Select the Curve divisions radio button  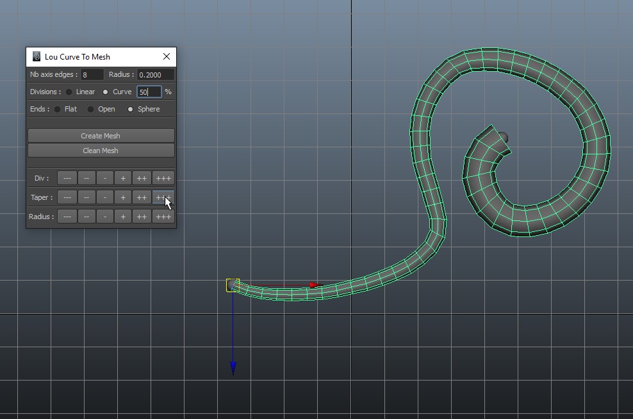[106, 92]
